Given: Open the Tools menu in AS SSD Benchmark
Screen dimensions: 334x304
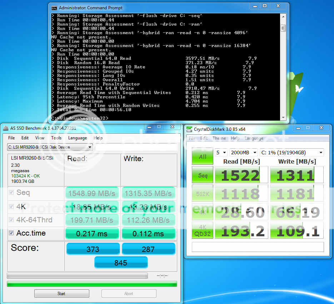Looking at the screenshot, I should pos(56,138).
